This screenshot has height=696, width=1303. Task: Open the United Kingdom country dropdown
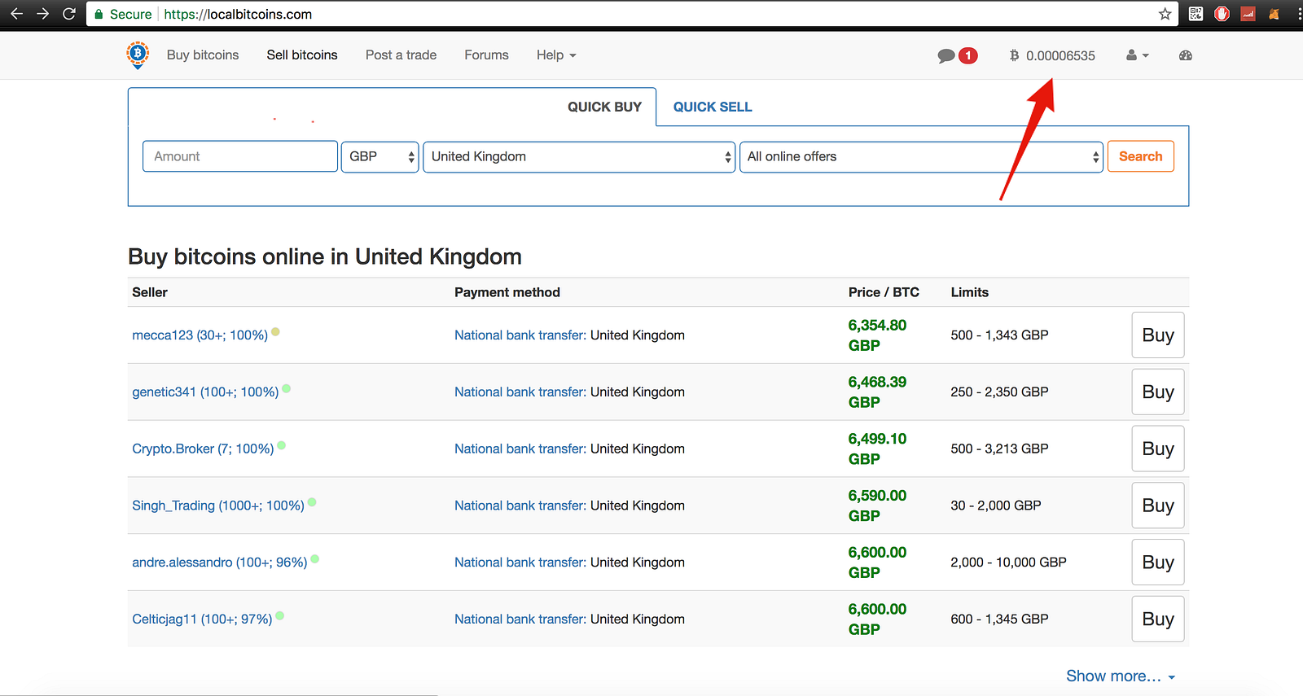(579, 156)
